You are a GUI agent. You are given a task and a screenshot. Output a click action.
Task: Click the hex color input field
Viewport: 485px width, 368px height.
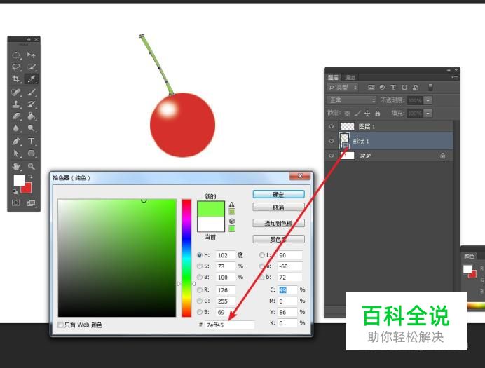pos(229,325)
